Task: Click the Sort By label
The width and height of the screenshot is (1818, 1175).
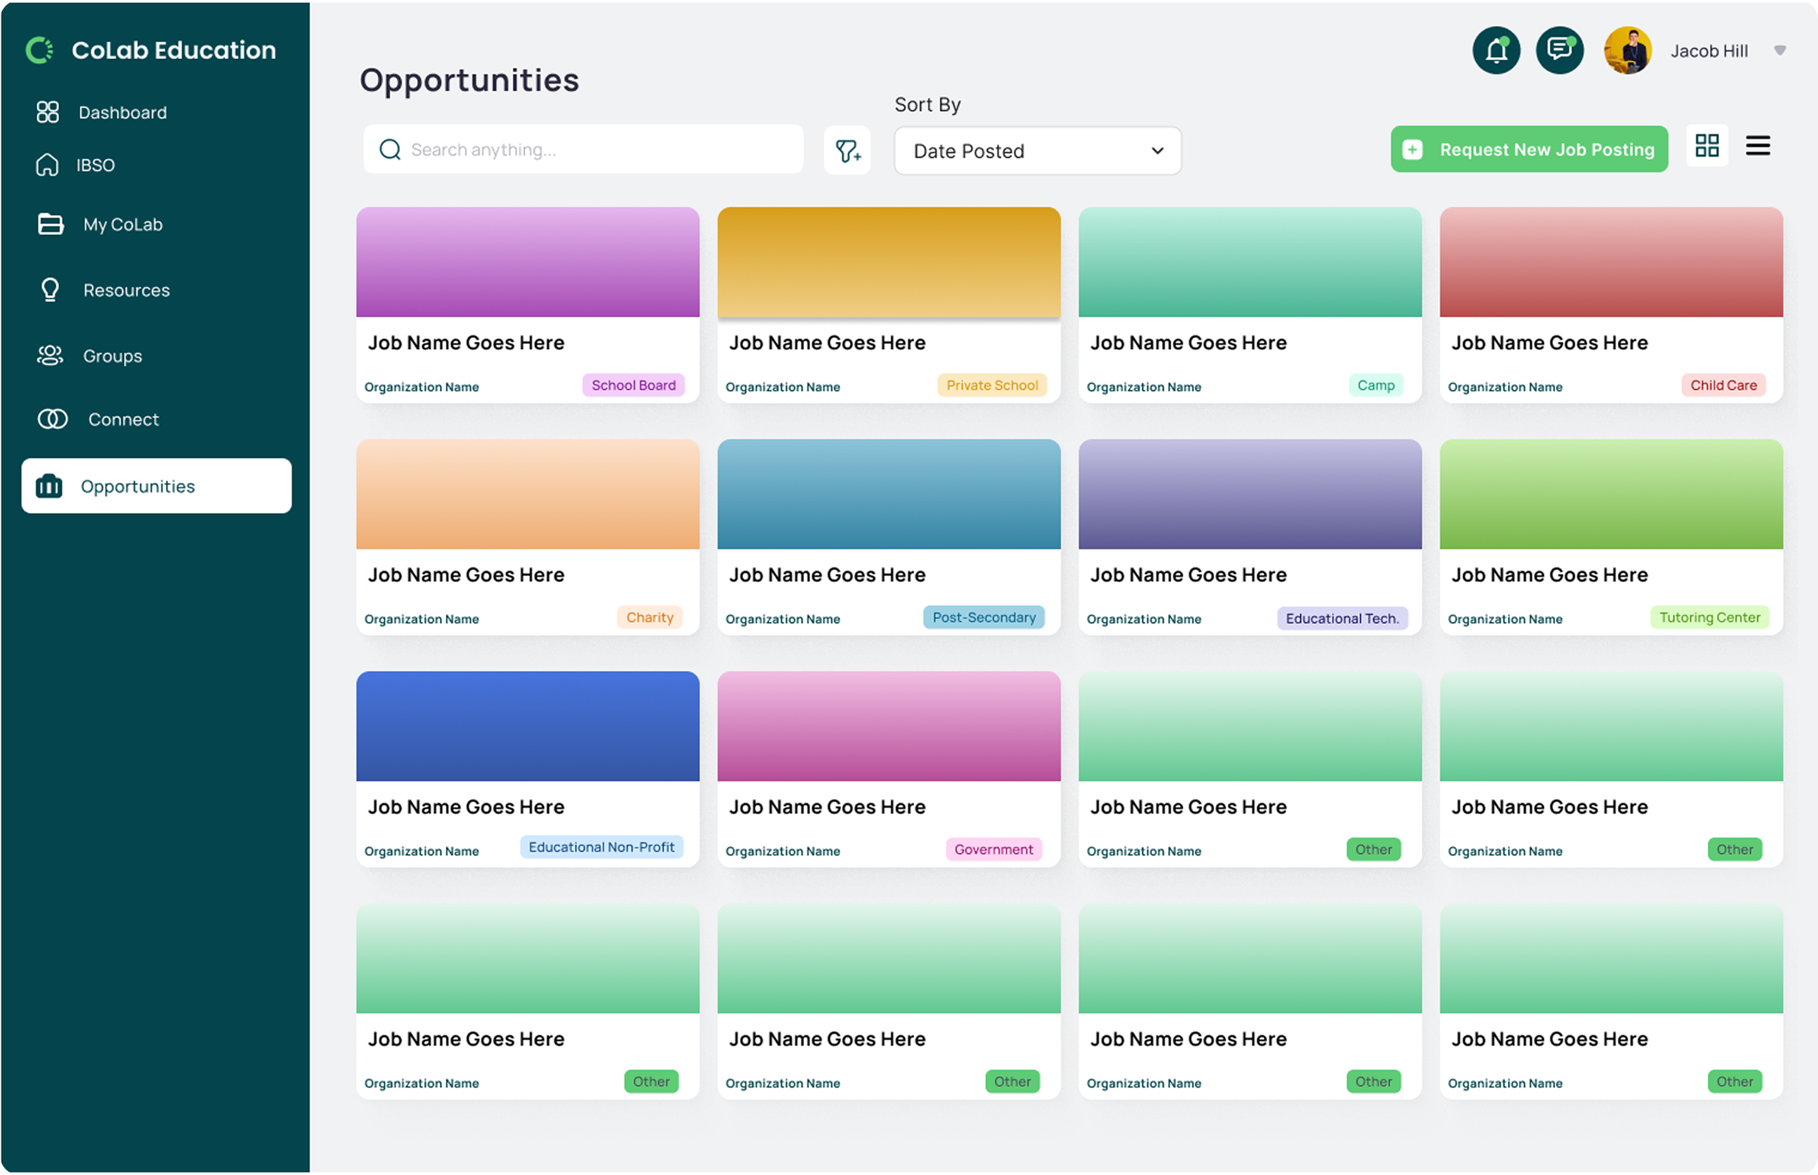Action: click(x=927, y=104)
